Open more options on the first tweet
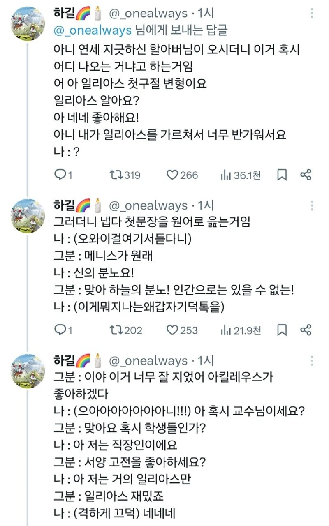The height and width of the screenshot is (526, 329). click(x=312, y=14)
